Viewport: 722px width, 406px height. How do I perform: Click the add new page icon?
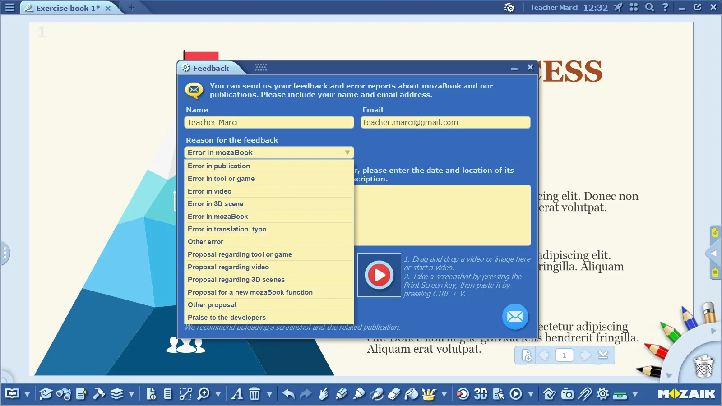tap(151, 394)
